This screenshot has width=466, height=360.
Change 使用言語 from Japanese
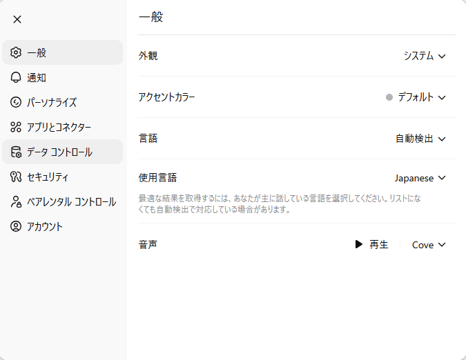[420, 178]
